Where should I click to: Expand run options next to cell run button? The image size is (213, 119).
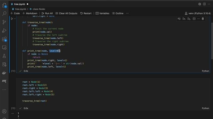tap(15, 19)
